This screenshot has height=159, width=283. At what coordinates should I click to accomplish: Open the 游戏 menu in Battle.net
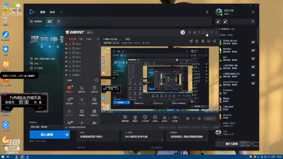[42, 12]
